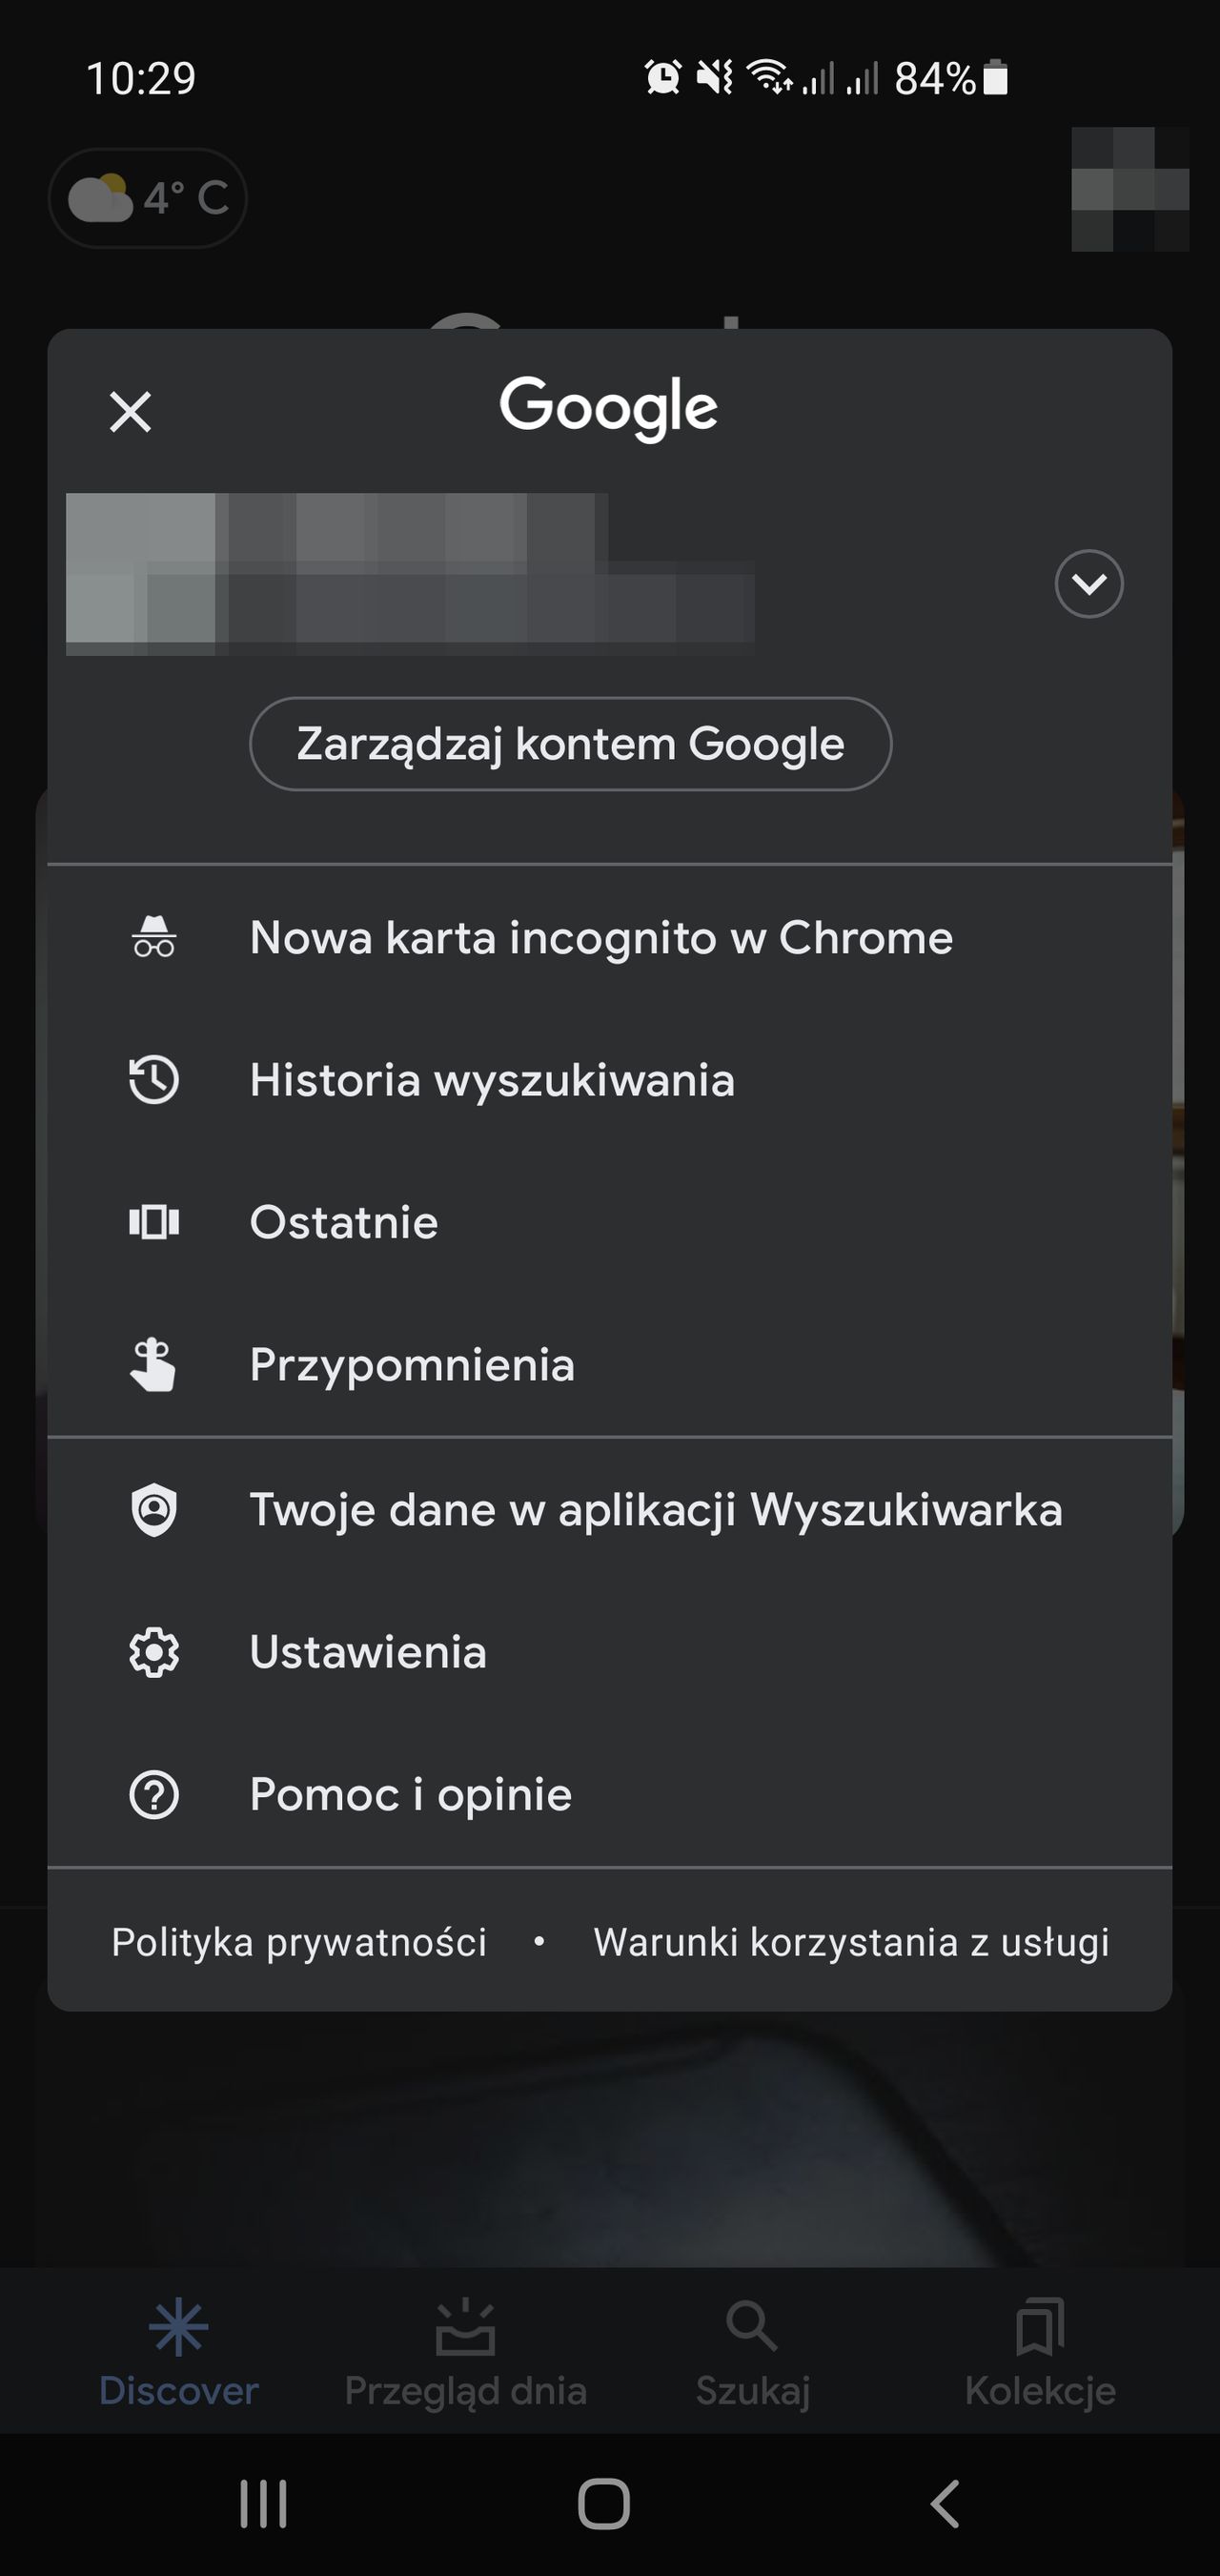Collapse the menu with the X button
This screenshot has height=2576, width=1220.
click(131, 411)
